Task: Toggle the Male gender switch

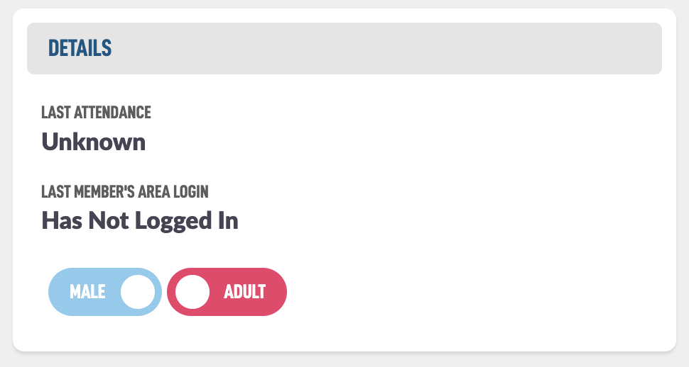Action: 104,292
